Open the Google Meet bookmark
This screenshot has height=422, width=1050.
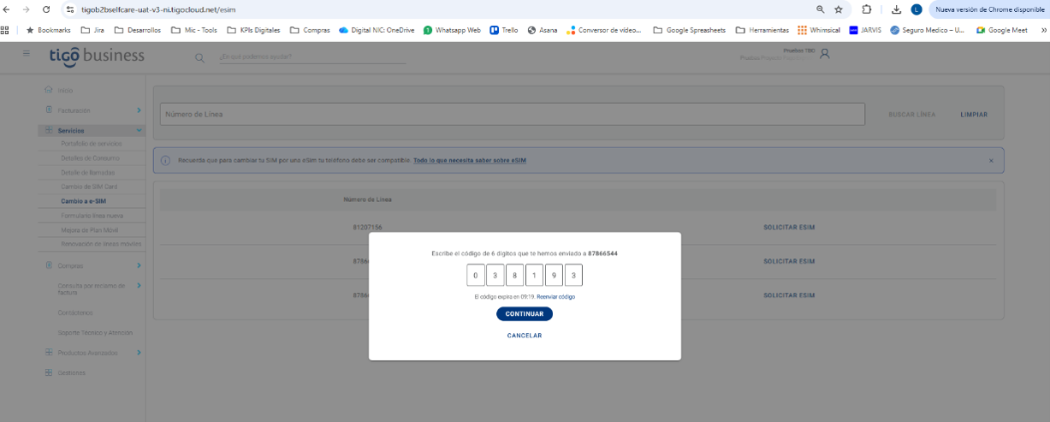(1001, 30)
